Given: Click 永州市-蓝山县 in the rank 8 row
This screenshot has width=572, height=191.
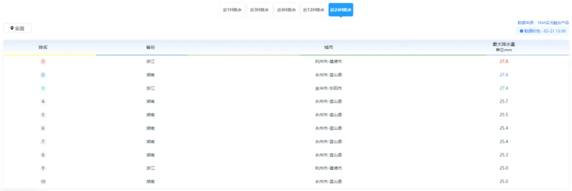Looking at the screenshot, I should click(x=328, y=155).
